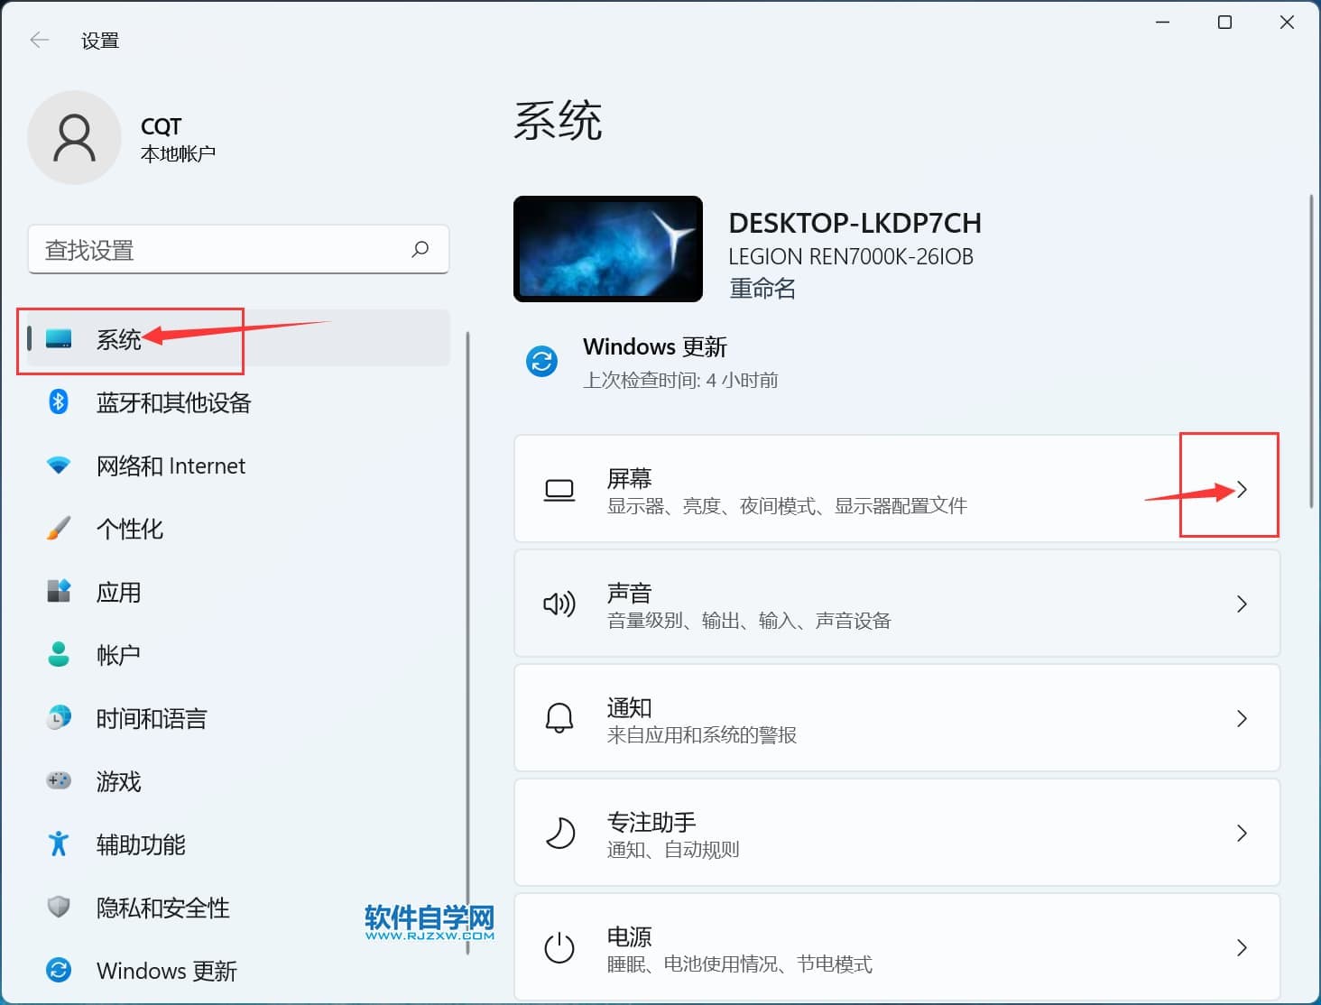Click the Bluetooth icon in sidebar

pos(59,401)
